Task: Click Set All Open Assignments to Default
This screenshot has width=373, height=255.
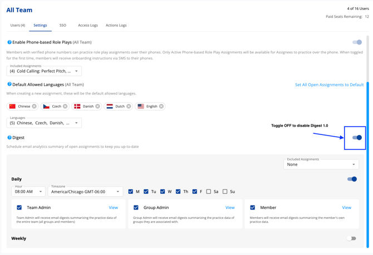Action: tap(329, 85)
